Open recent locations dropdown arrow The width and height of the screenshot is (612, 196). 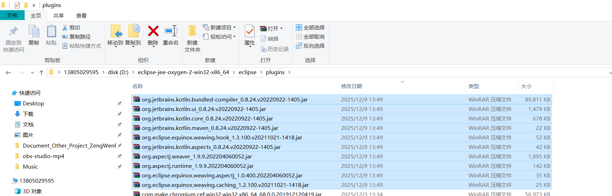[x=32, y=73]
